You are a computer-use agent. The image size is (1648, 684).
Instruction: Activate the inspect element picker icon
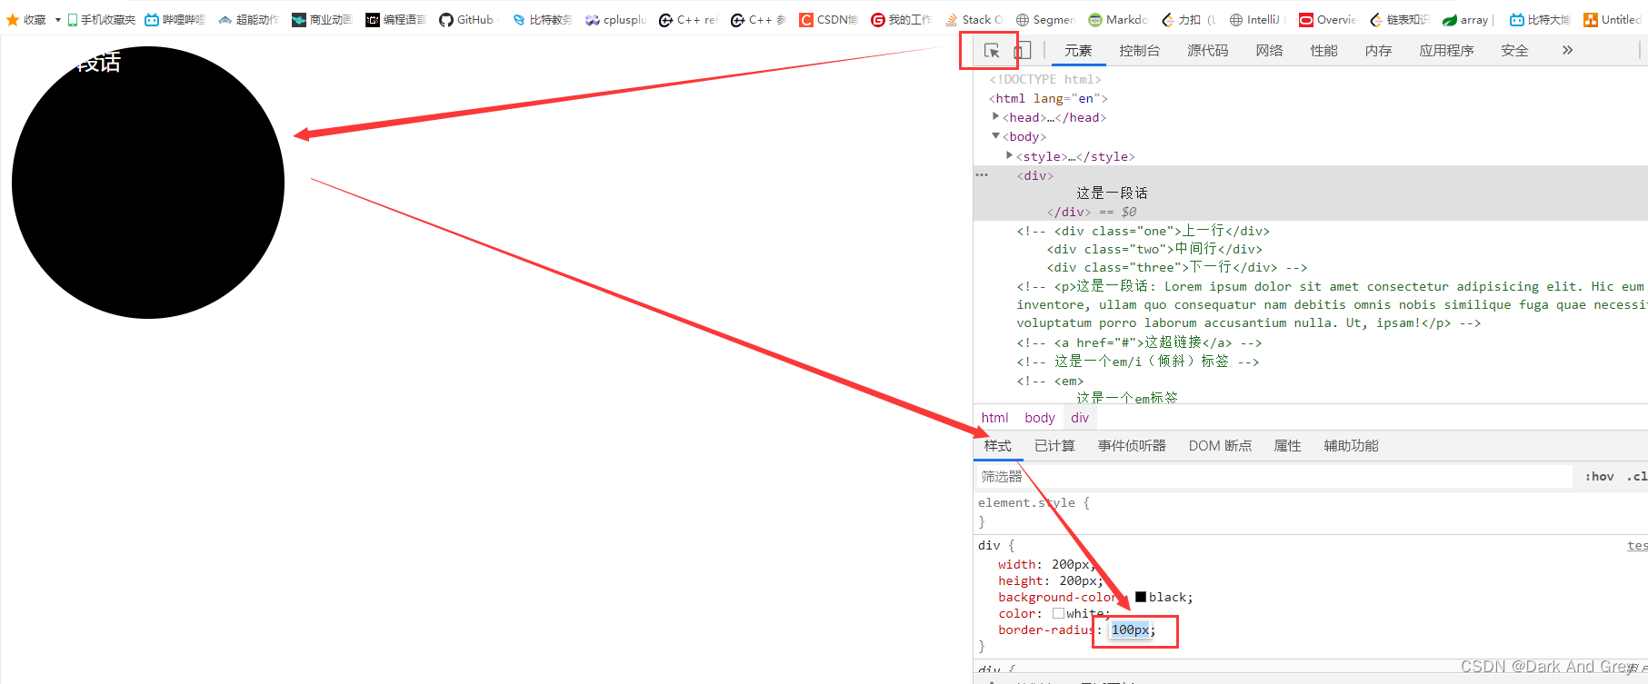pos(992,51)
